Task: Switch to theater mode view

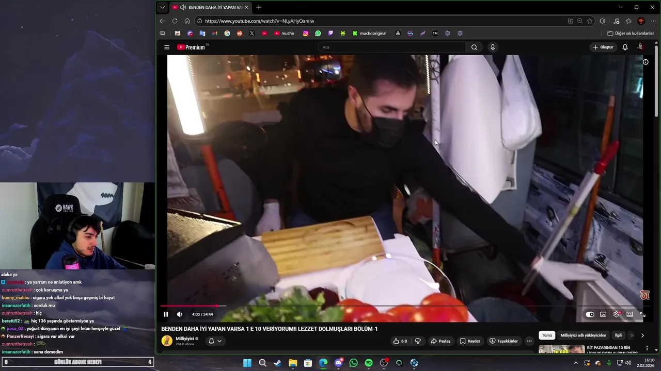Action: click(x=629, y=314)
